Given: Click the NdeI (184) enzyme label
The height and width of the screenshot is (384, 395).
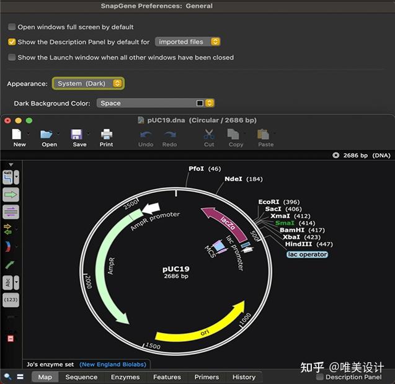Looking at the screenshot, I should (243, 179).
